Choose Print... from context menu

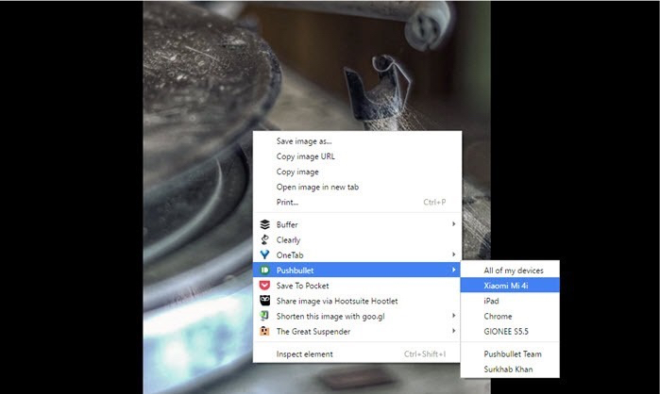click(x=357, y=202)
